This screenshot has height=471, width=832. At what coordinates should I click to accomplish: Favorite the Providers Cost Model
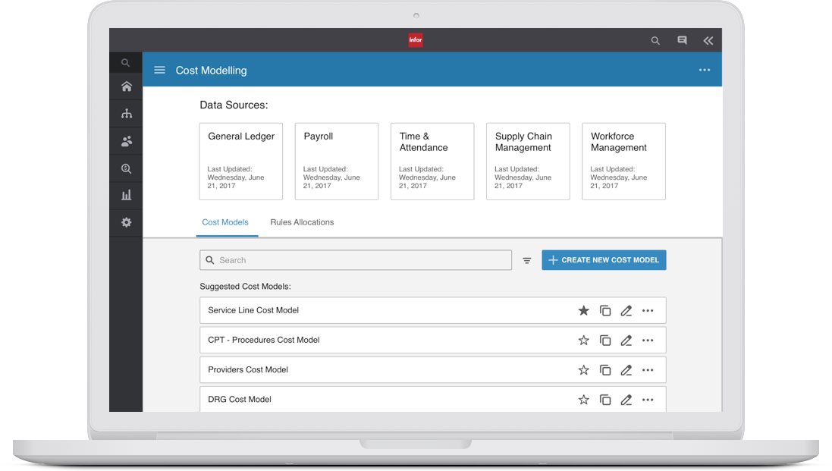[584, 369]
